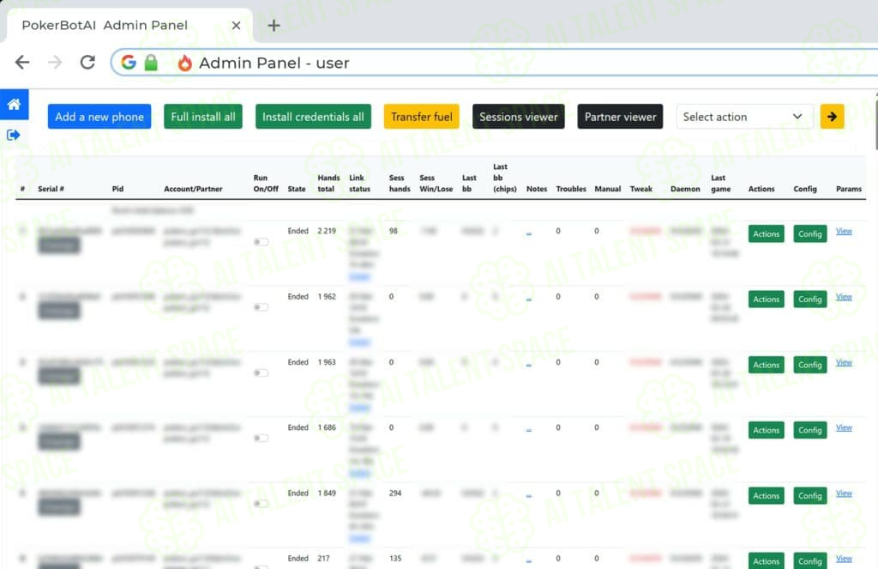Screen dimensions: 878x569
Task: Open a new browser tab
Action: pyautogui.click(x=274, y=25)
